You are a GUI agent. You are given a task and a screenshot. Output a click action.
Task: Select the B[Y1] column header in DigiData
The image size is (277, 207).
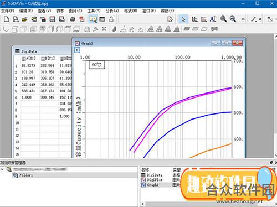click(49, 59)
